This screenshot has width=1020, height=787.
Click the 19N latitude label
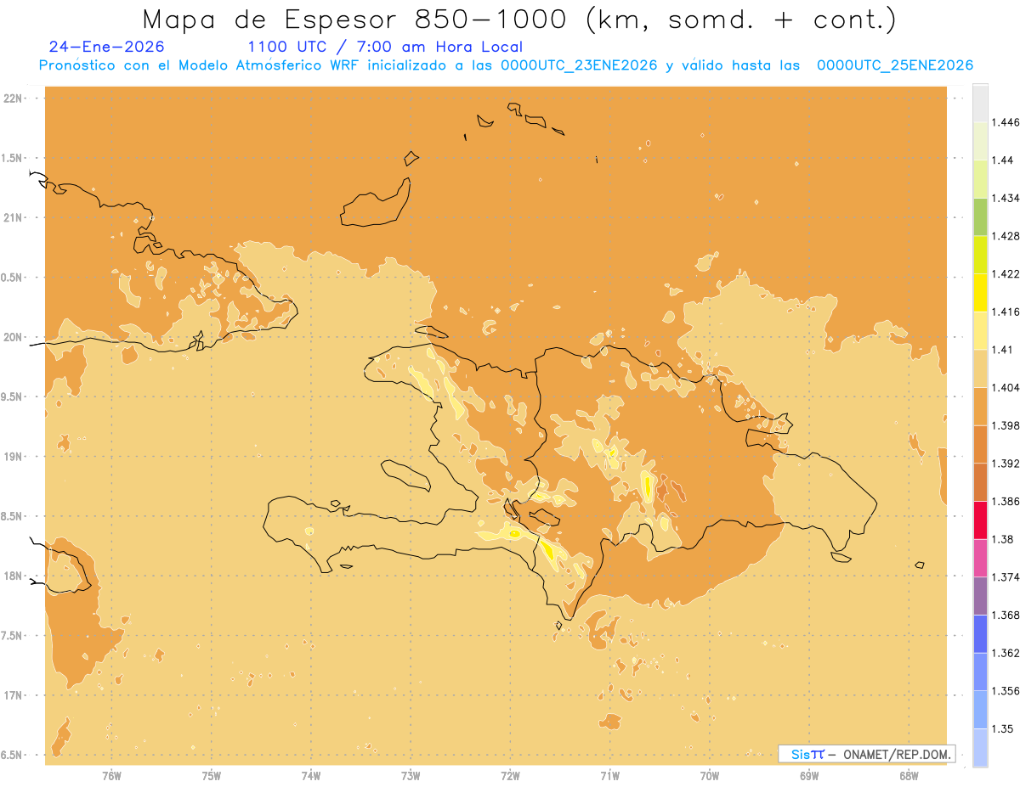(x=14, y=456)
